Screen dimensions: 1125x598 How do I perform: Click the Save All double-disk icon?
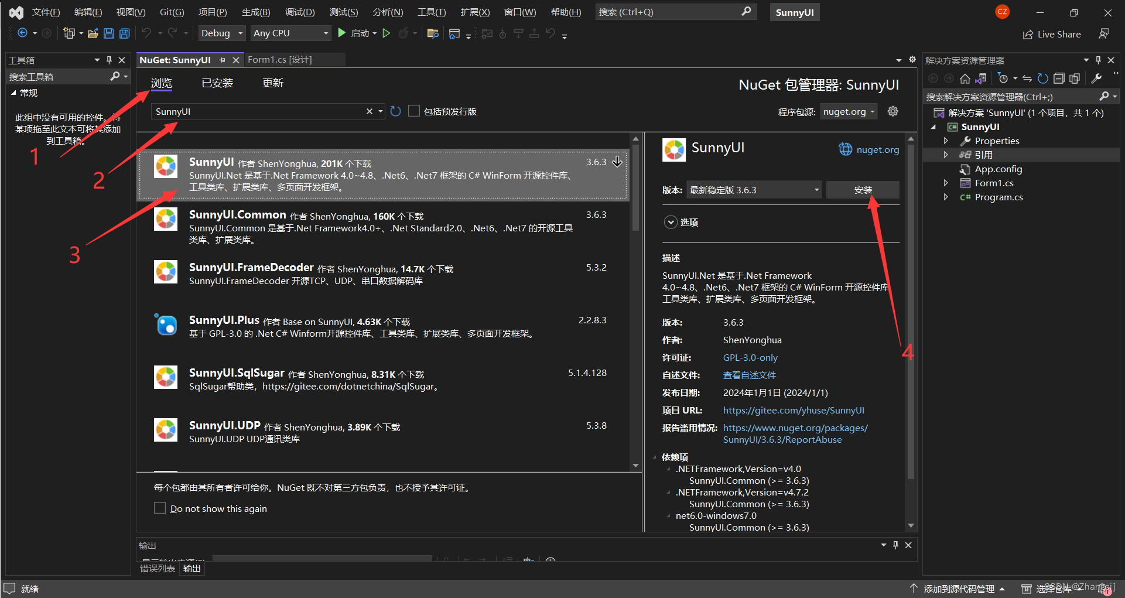click(124, 33)
